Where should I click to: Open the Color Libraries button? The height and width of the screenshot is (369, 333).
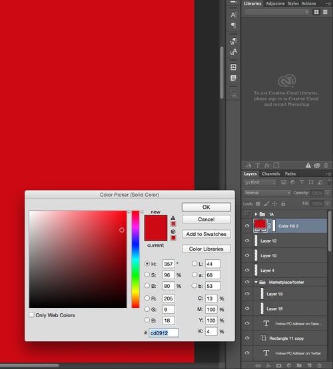coord(206,249)
